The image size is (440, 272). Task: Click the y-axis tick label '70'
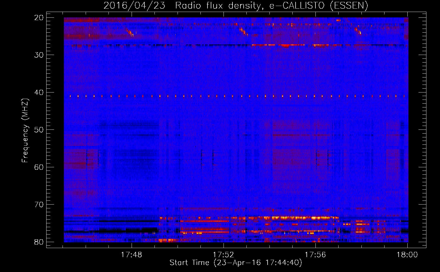click(x=39, y=205)
